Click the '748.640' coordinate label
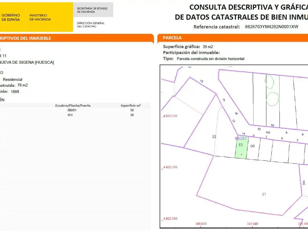Screen dimensions: 308x231 pos(252,224)
